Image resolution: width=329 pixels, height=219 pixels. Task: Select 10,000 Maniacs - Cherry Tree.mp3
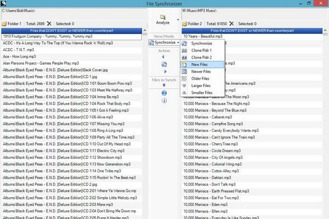click(x=252, y=144)
